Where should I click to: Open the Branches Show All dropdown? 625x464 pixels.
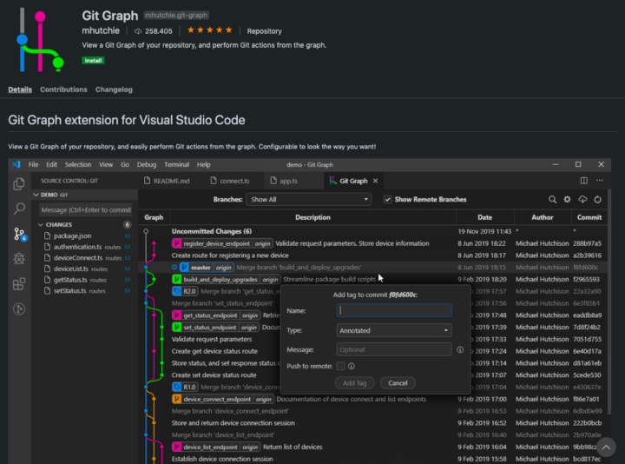pyautogui.click(x=308, y=200)
